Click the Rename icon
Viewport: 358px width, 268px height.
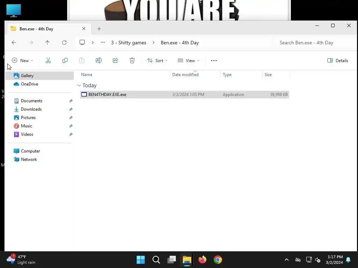98,60
